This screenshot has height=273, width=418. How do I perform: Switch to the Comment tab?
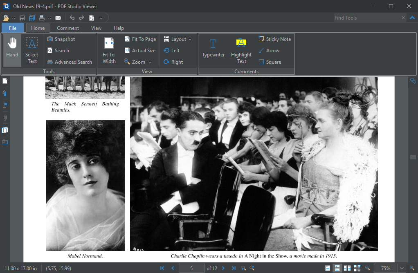(x=68, y=28)
